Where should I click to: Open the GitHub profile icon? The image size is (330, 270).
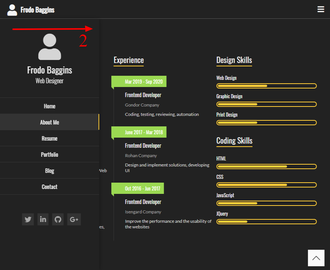[58, 219]
